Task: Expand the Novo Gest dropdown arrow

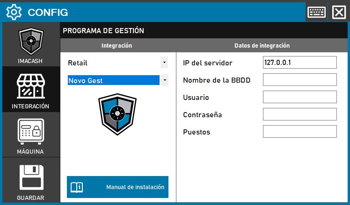Action: pos(164,80)
